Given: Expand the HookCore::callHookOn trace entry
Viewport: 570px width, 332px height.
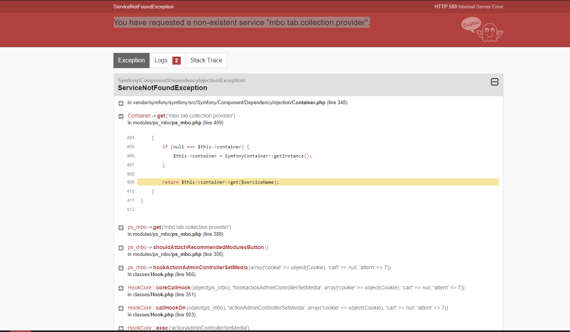Looking at the screenshot, I should coord(121,308).
